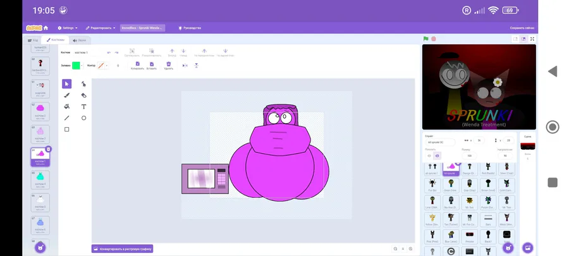Open Руководства tutorials
Screen dimensions: 569x256
point(190,28)
